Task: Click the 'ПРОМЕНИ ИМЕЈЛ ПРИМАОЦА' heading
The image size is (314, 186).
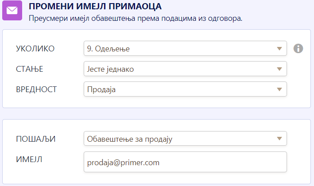Action: (95, 7)
